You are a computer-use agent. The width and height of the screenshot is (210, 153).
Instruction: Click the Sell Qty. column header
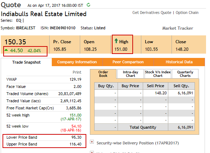181,86
